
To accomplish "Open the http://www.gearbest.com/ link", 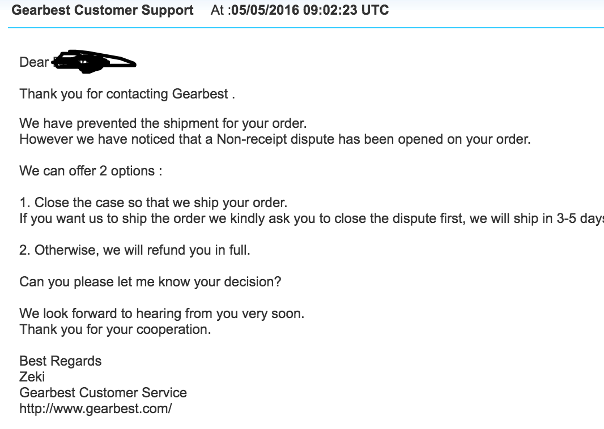I will (x=95, y=408).
